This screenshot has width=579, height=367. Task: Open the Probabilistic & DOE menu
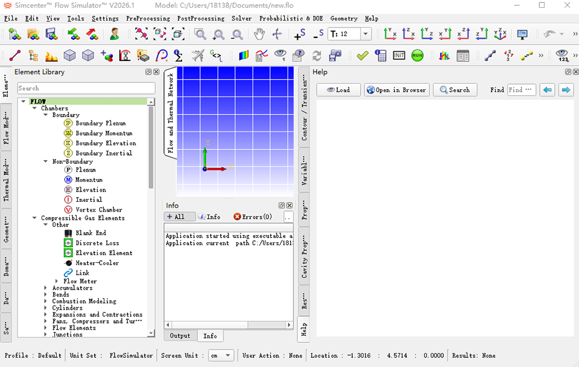tap(291, 19)
